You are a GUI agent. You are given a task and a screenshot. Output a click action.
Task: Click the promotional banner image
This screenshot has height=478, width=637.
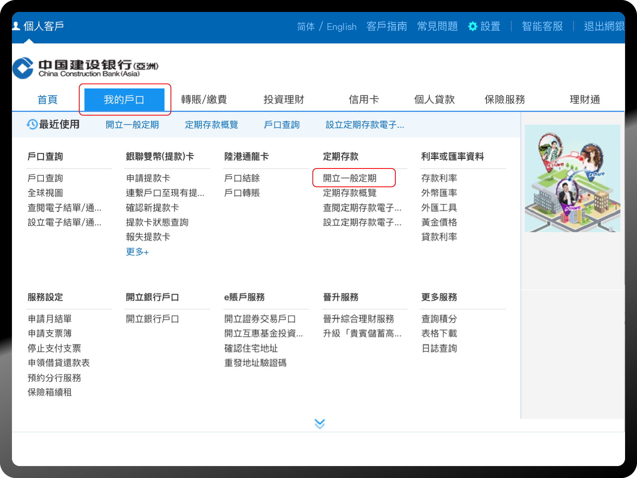[x=572, y=178]
